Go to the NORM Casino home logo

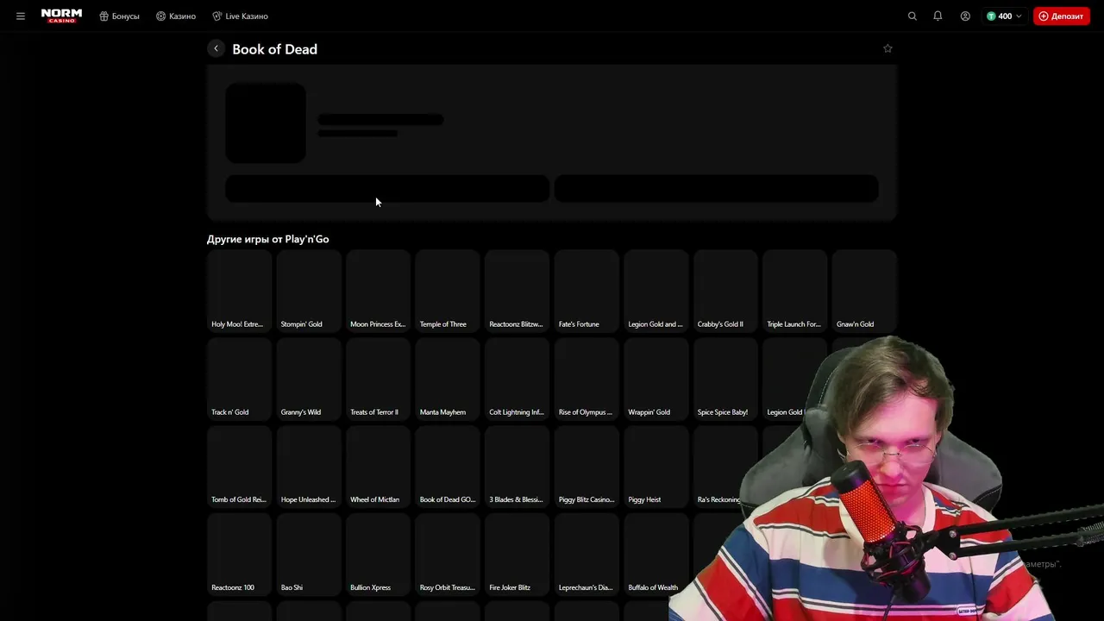point(62,16)
